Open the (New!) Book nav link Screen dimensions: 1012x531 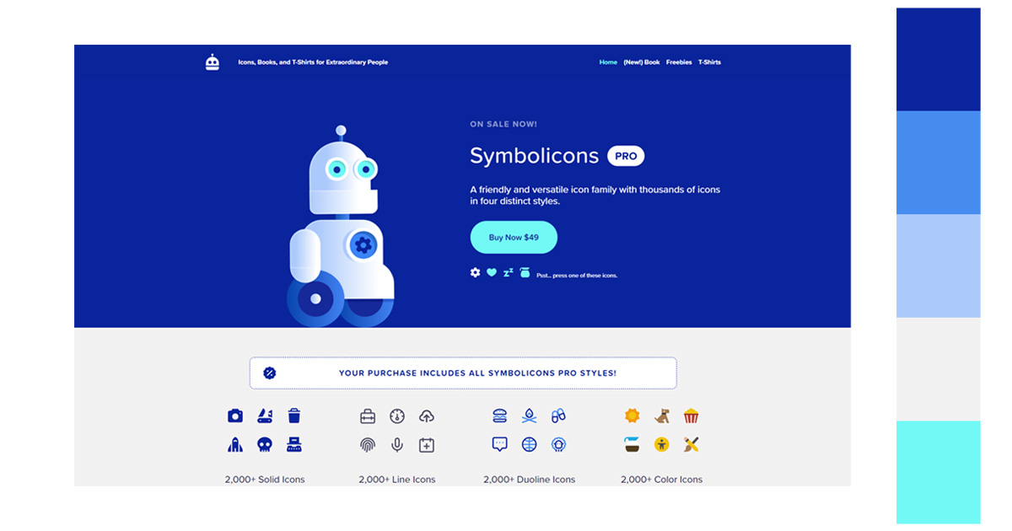click(x=642, y=62)
